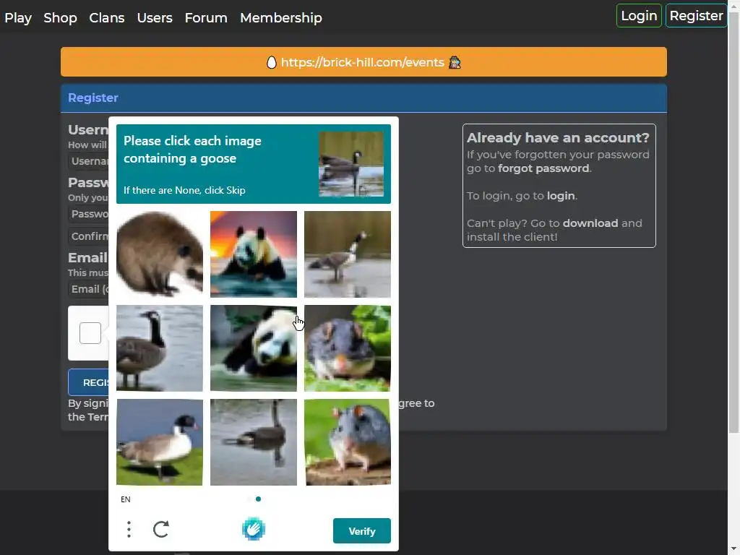Click 'If there are None, click Skip' text
This screenshot has width=740, height=555.
pyautogui.click(x=184, y=190)
